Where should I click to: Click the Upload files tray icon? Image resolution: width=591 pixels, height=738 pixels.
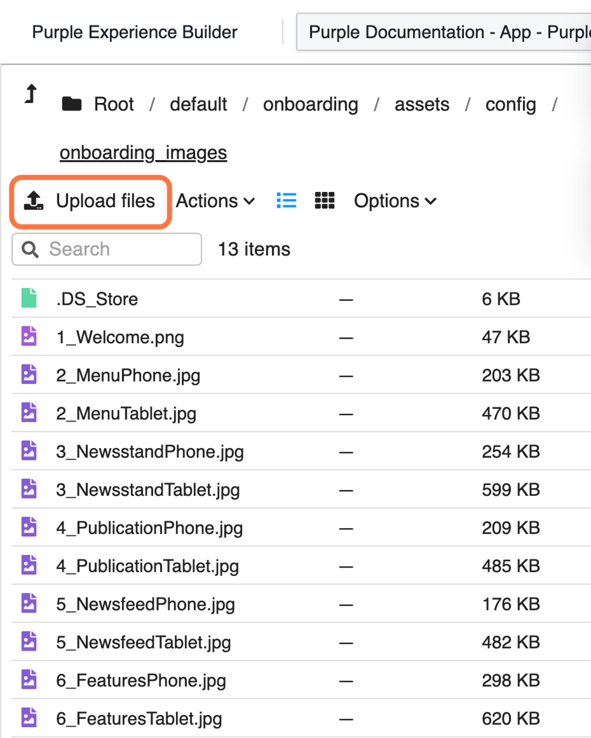(34, 201)
